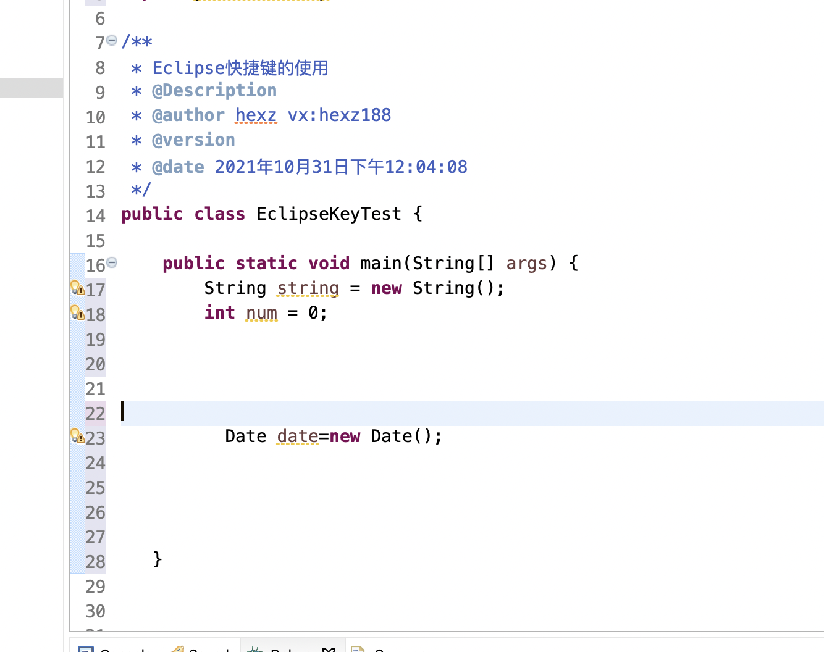Viewport: 824px width, 652px height.
Task: Select line number 22 in the gutter
Action: [96, 414]
